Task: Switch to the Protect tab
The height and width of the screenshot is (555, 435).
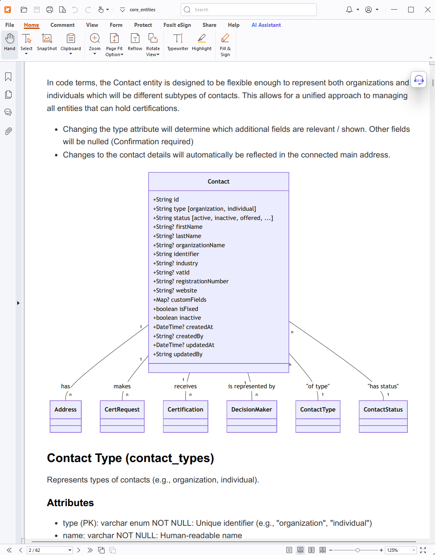Action: [143, 25]
